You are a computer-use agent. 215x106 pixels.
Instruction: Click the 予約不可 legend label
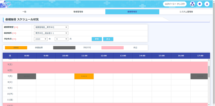click(x=87, y=48)
